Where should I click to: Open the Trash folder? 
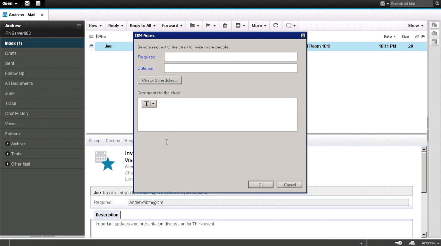[x=42, y=103]
